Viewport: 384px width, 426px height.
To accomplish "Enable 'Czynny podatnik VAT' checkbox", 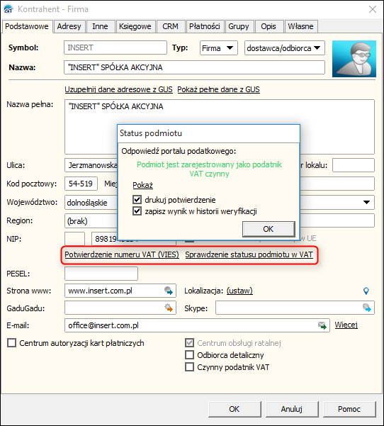I will (x=190, y=367).
